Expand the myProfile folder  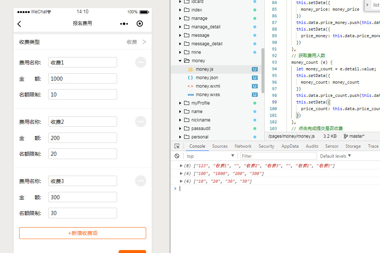tap(180, 103)
